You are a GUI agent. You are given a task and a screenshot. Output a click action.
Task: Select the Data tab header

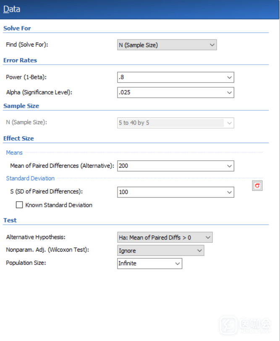click(12, 9)
